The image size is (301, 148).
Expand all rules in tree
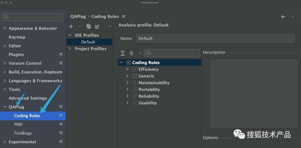[123, 53]
